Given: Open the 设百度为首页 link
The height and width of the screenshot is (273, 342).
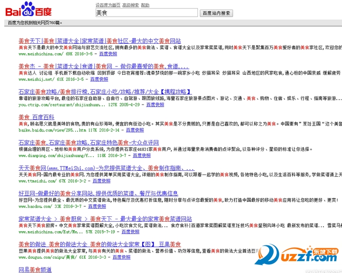Looking at the screenshot, I should pyautogui.click(x=108, y=5).
